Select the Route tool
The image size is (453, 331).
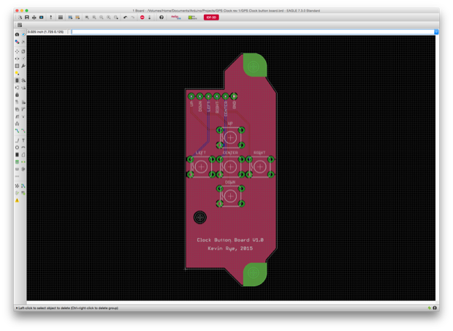(17, 131)
